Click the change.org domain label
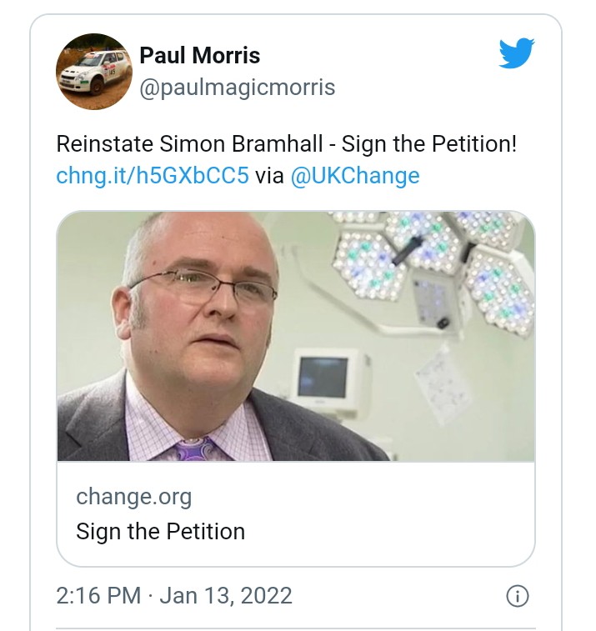This screenshot has height=631, width=596. (x=133, y=498)
